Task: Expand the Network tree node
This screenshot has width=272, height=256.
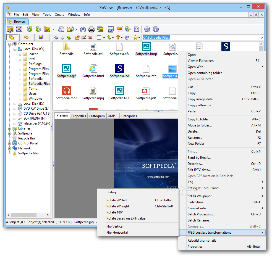Action: [10, 149]
